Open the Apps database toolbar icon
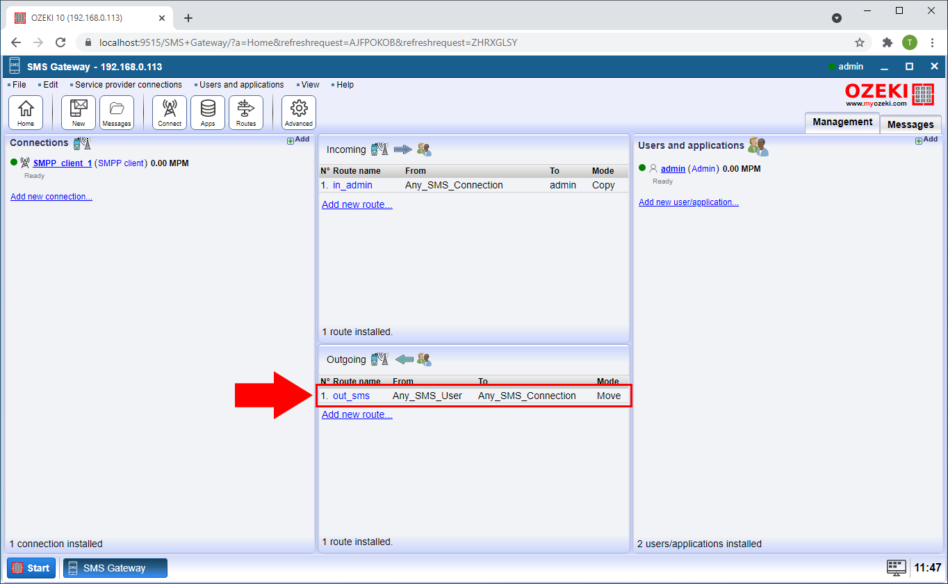Screen dimensions: 948x584 [x=208, y=113]
